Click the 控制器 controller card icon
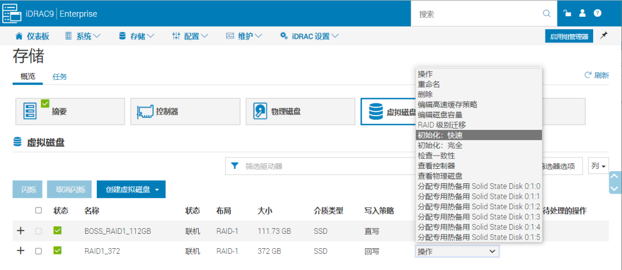The image size is (622, 270). coord(145,112)
